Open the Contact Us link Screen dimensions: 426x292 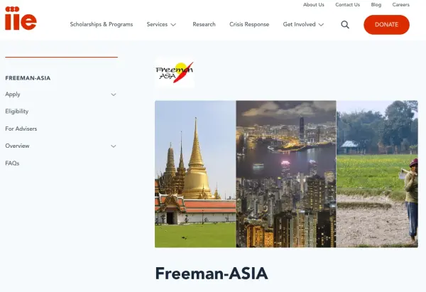coord(347,5)
